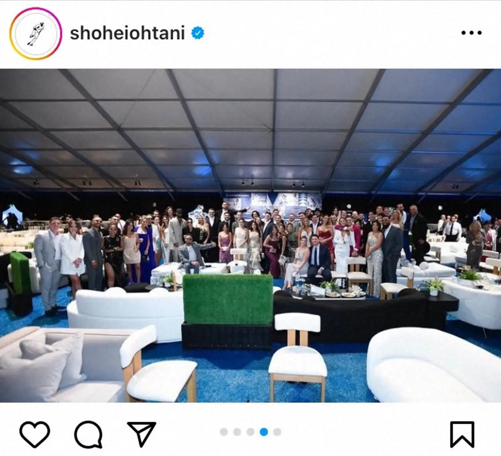
Task: Switch to the fifth carousel dot
Action: tap(277, 432)
